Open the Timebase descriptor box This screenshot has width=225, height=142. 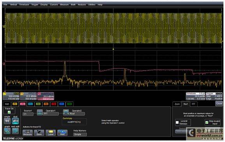(195, 96)
